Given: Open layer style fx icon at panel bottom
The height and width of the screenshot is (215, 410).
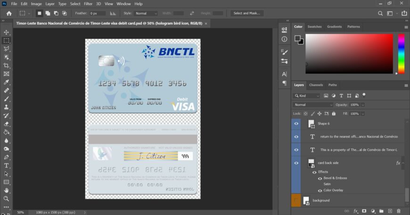Looking at the screenshot, I should (x=356, y=211).
